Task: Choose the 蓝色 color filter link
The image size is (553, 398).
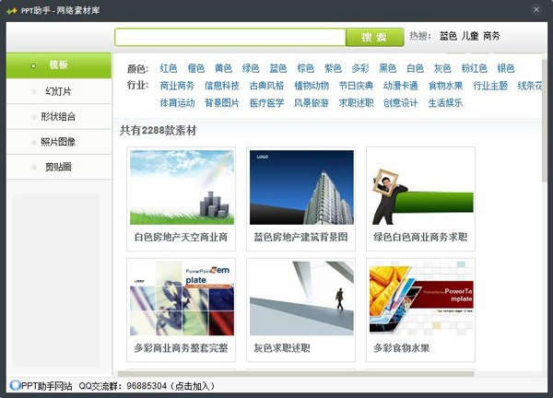Action: (278, 68)
